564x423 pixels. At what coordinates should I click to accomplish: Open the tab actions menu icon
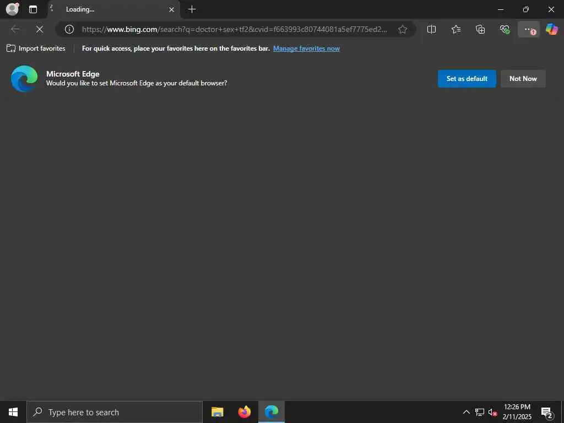(x=32, y=9)
